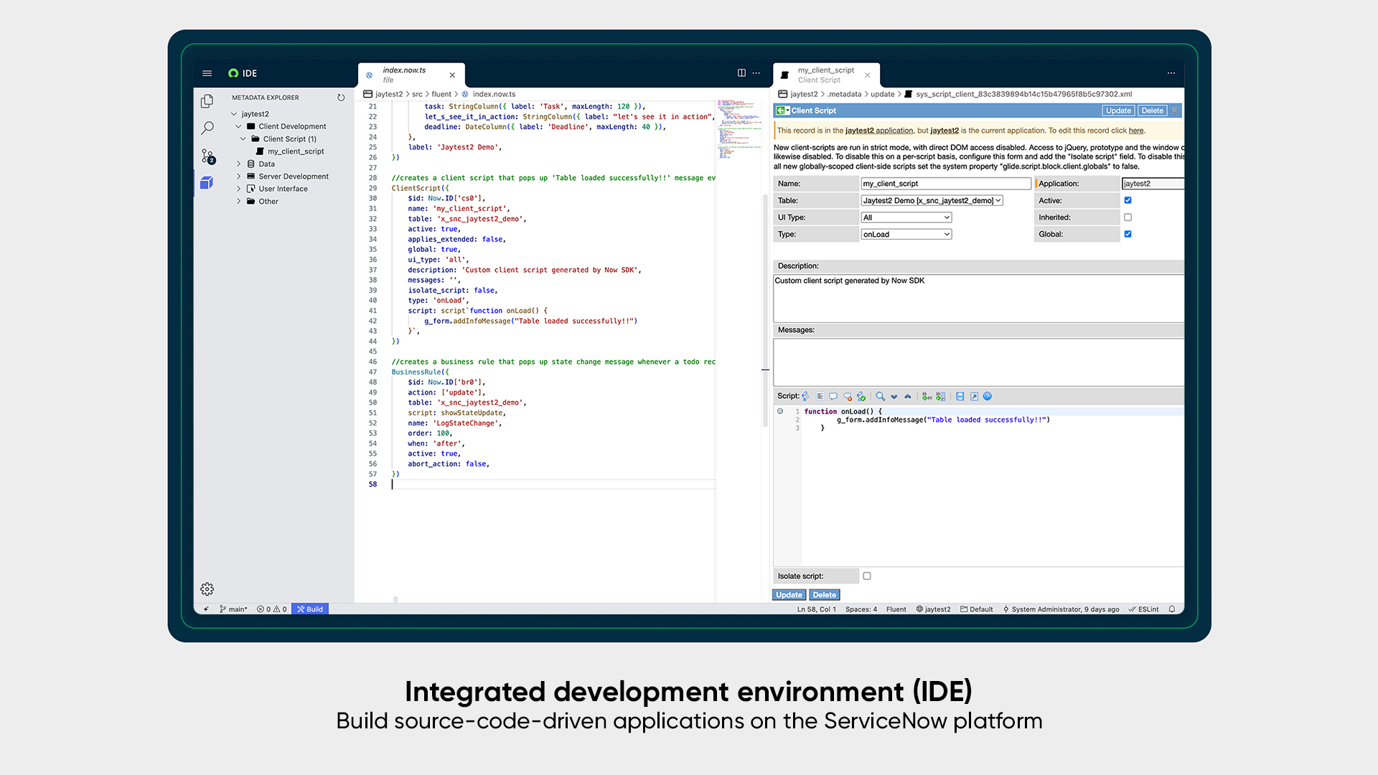
Task: Expand the Server Development tree folder
Action: (x=293, y=177)
